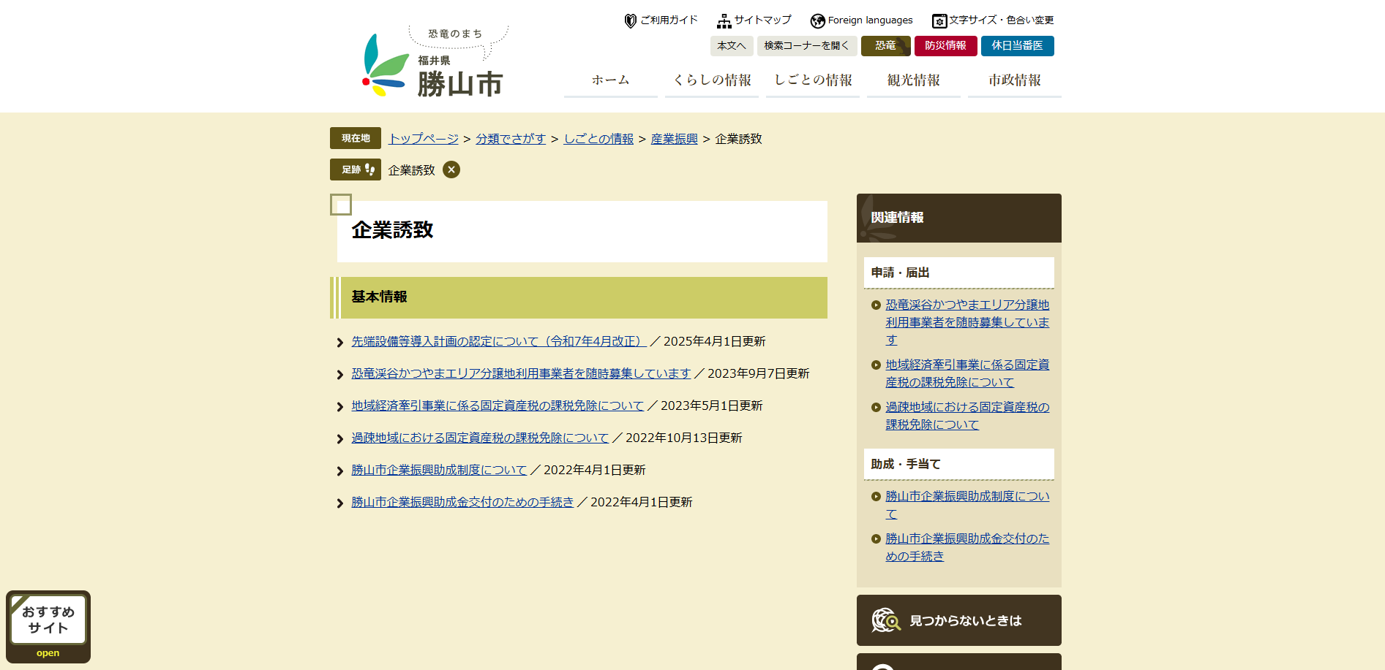Go to 分類でさがす in the breadcrumb
The image size is (1385, 670).
tap(511, 139)
